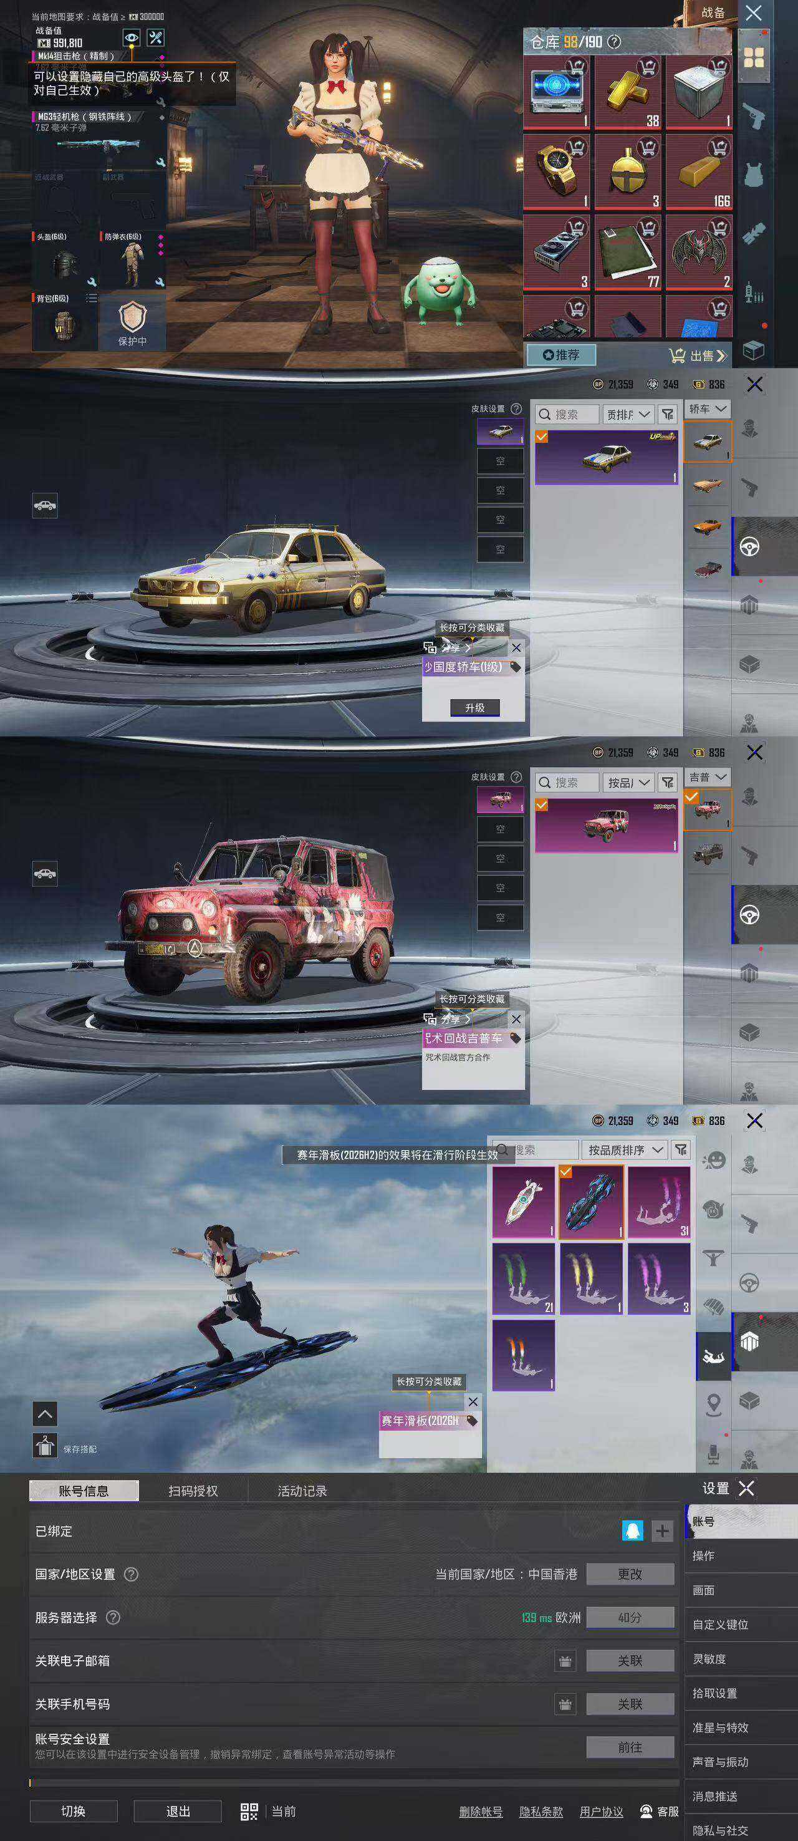Expand the 轿车 vehicle type dropdown
Screen dimensions: 798x1841
707,408
